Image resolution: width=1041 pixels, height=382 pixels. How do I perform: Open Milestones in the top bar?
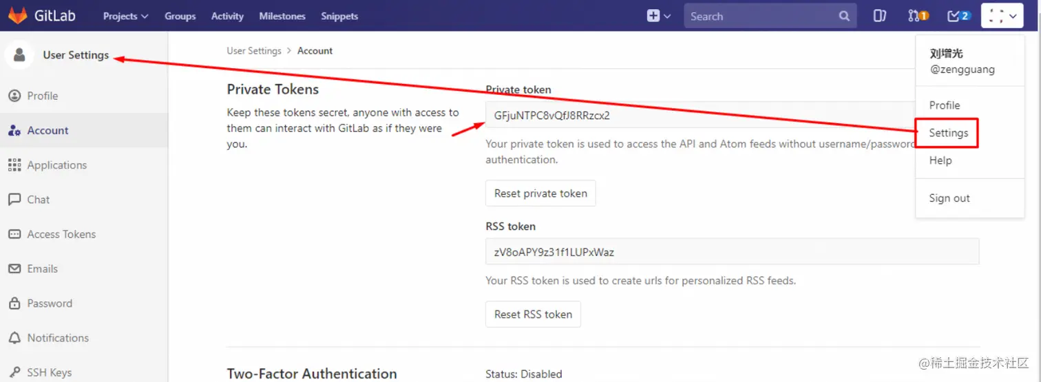(282, 16)
